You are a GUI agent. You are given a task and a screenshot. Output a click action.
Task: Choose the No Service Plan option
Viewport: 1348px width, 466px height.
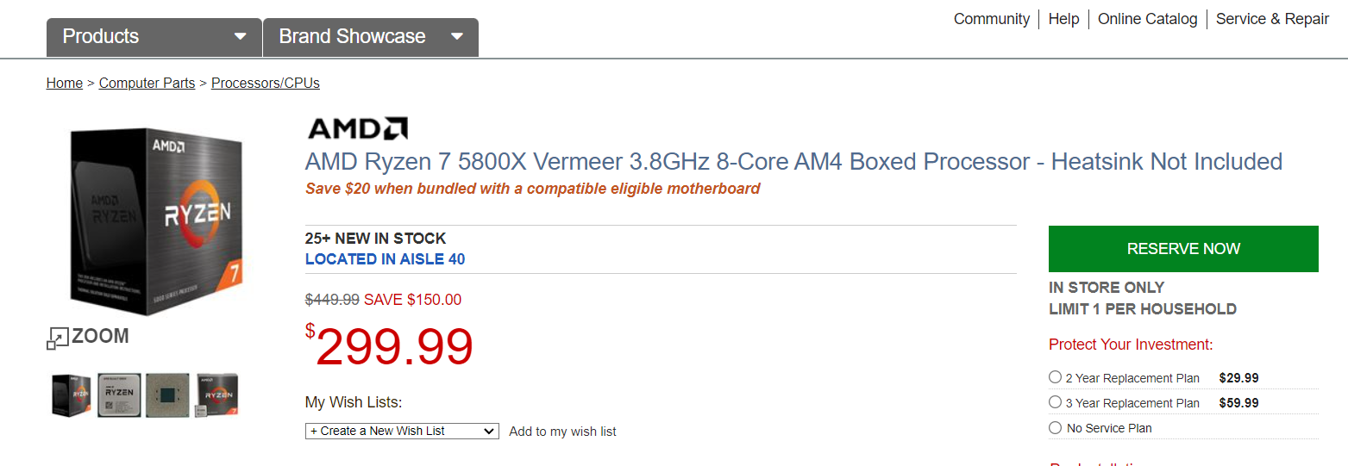[1055, 427]
